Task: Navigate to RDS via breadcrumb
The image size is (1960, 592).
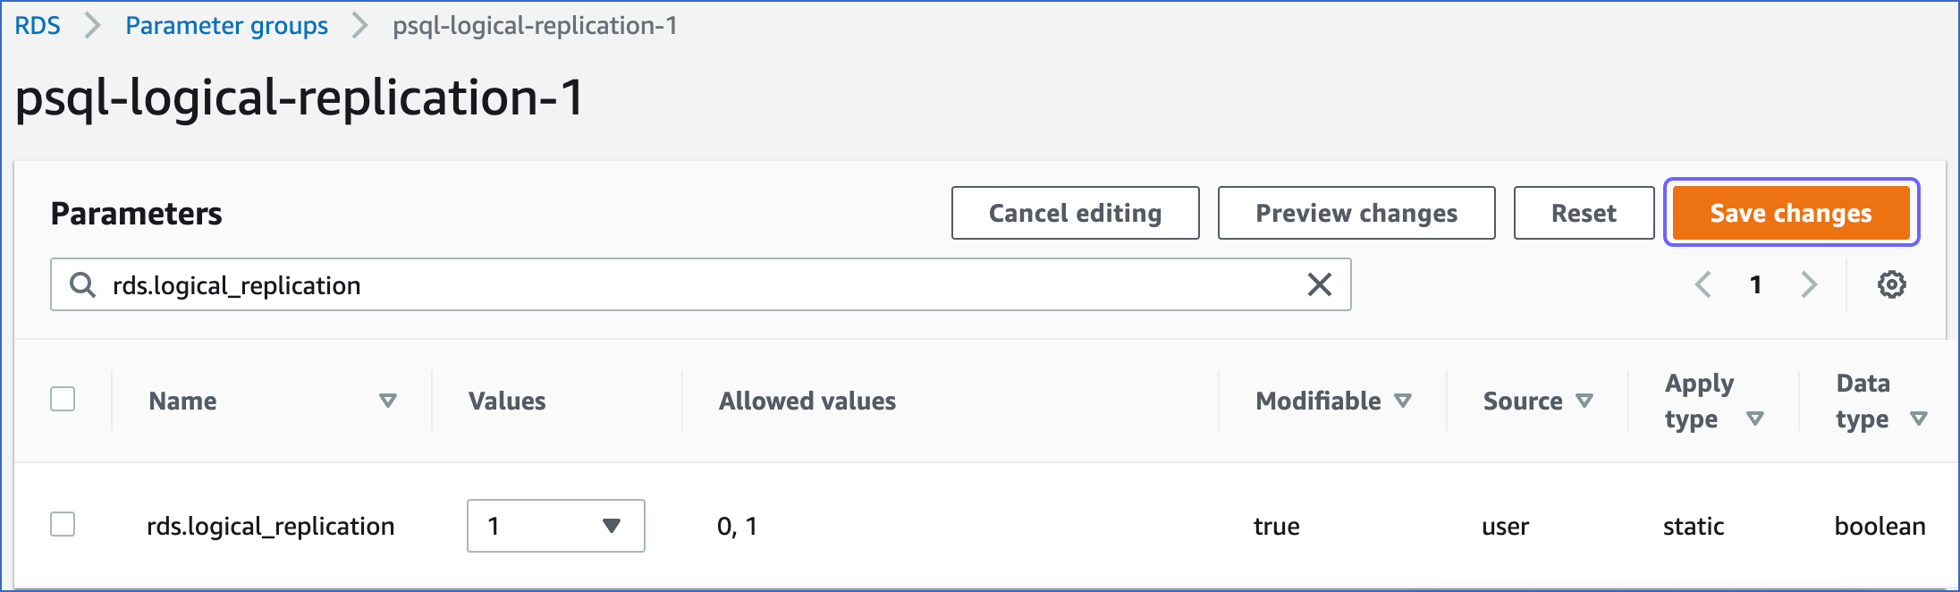Action: (x=38, y=25)
